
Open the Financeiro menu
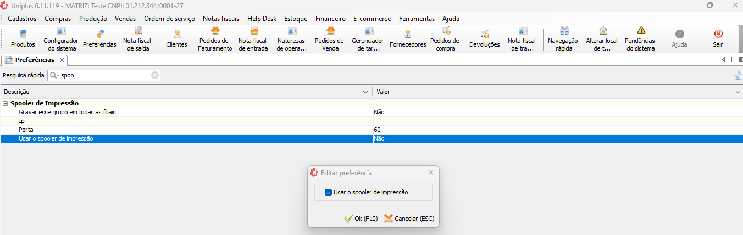(x=330, y=18)
